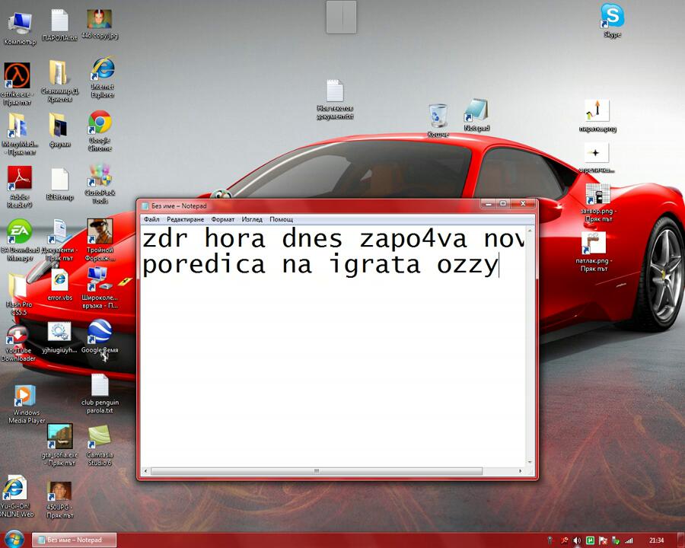Click the Windows Start button
Viewport: 685px width, 548px height.
pos(14,540)
